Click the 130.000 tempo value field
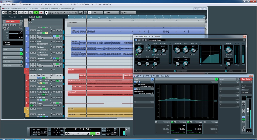Viewport: 257px width, 140px height. pyautogui.click(x=113, y=133)
